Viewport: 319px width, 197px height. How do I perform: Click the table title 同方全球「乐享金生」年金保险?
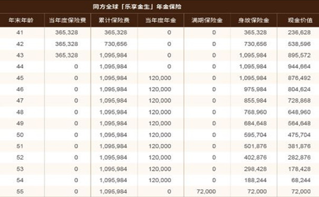[137, 7]
